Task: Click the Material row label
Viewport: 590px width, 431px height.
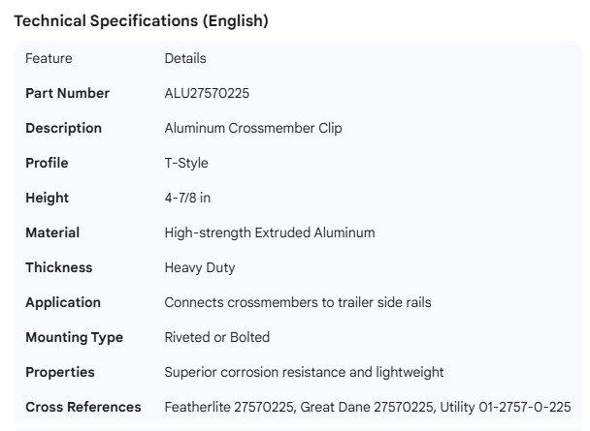Action: 52,232
